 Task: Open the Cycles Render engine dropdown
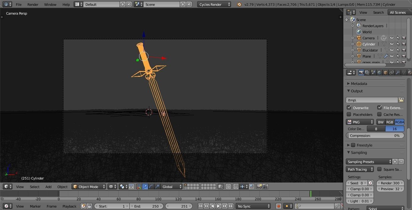point(214,4)
